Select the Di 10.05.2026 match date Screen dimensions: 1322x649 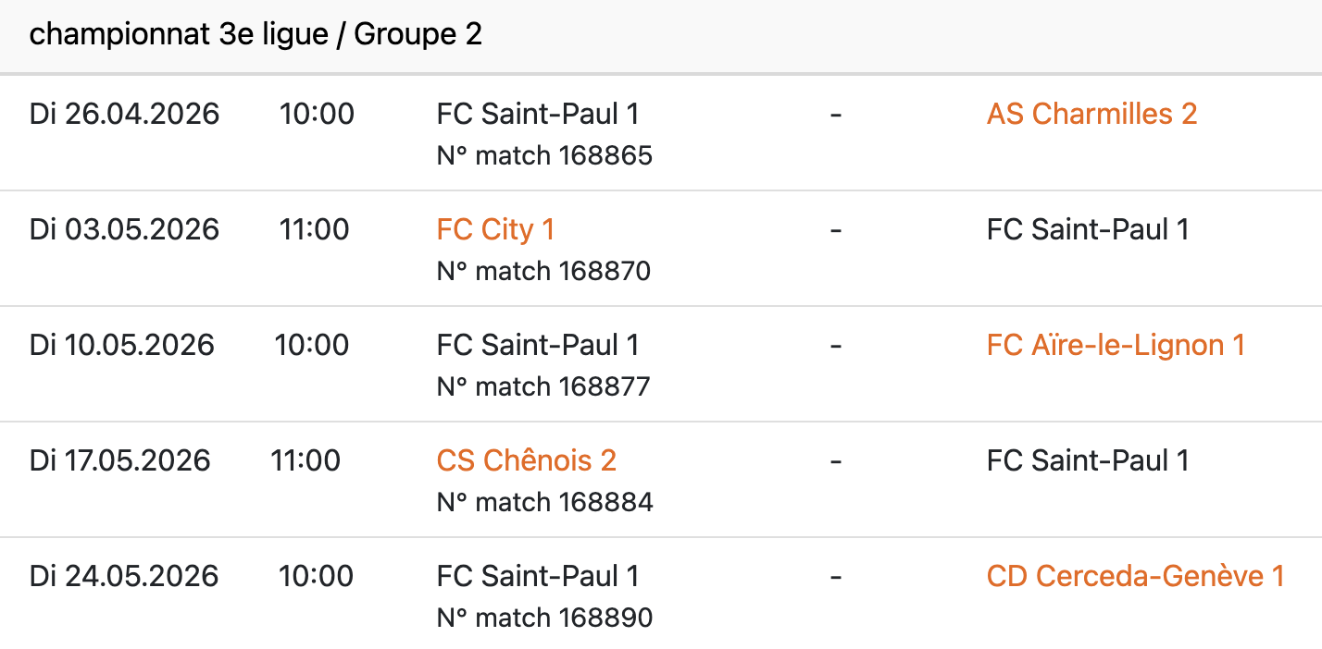click(121, 345)
